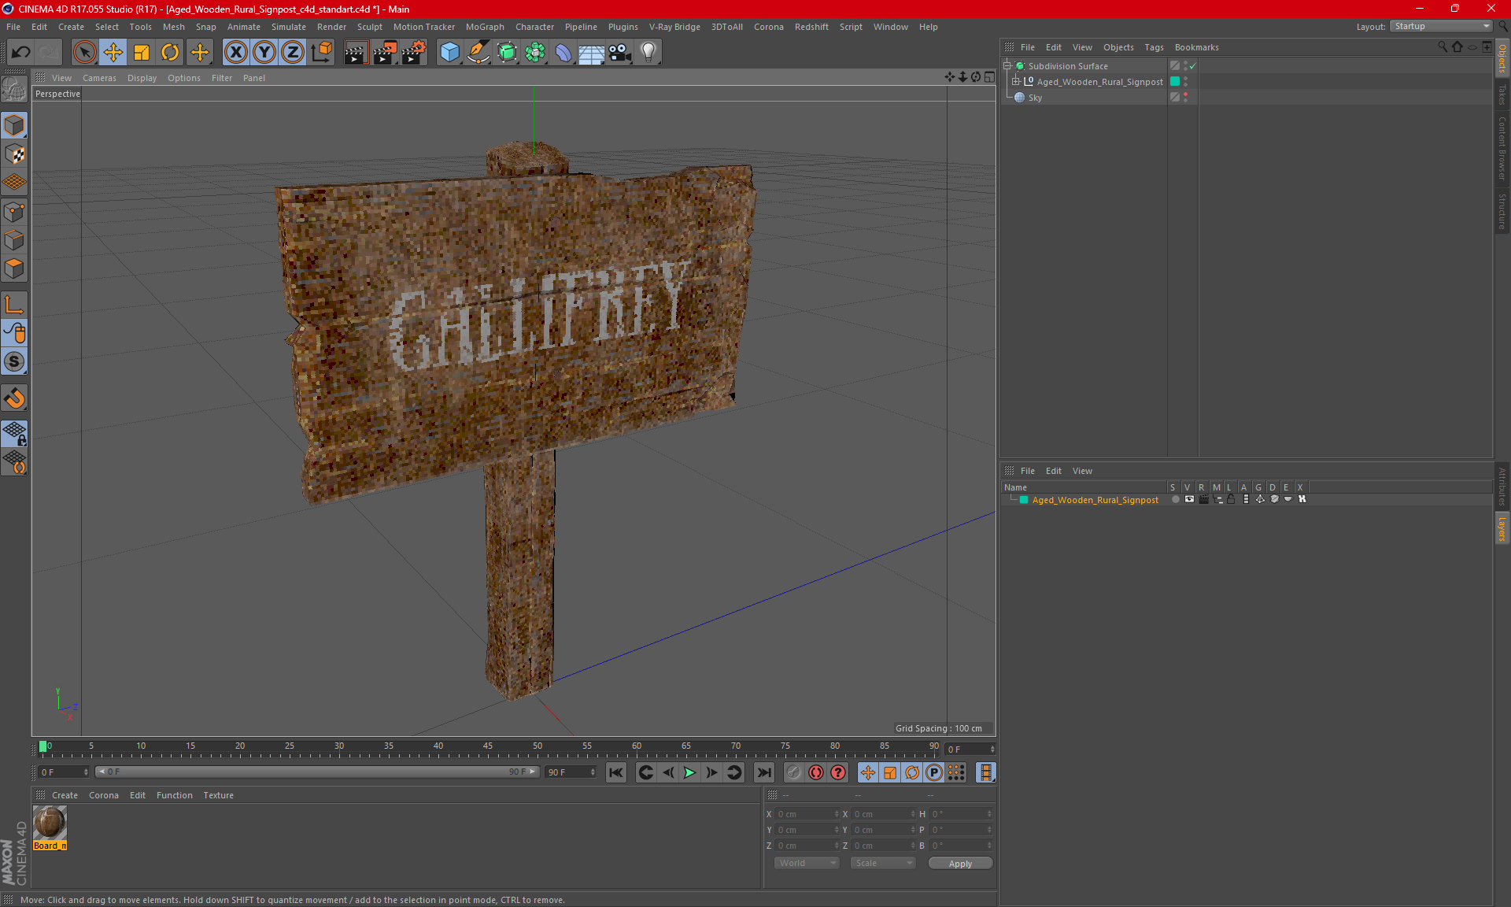Viewport: 1511px width, 907px height.
Task: Open Object Manager Tags menu
Action: (x=1154, y=47)
